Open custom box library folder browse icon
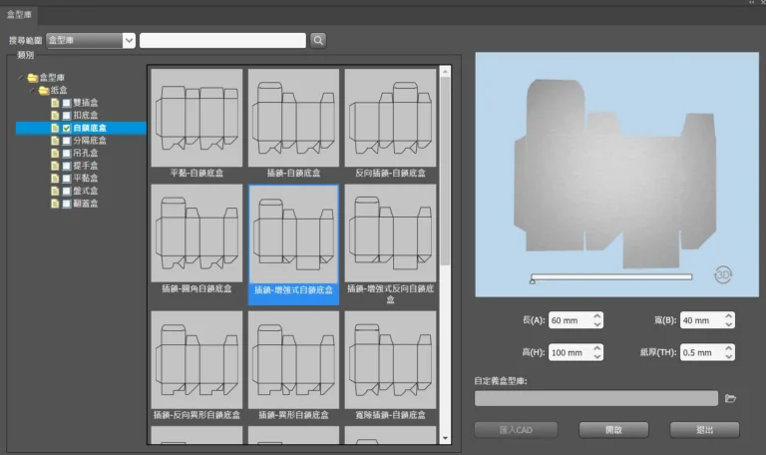This screenshot has height=455, width=766. coord(731,398)
